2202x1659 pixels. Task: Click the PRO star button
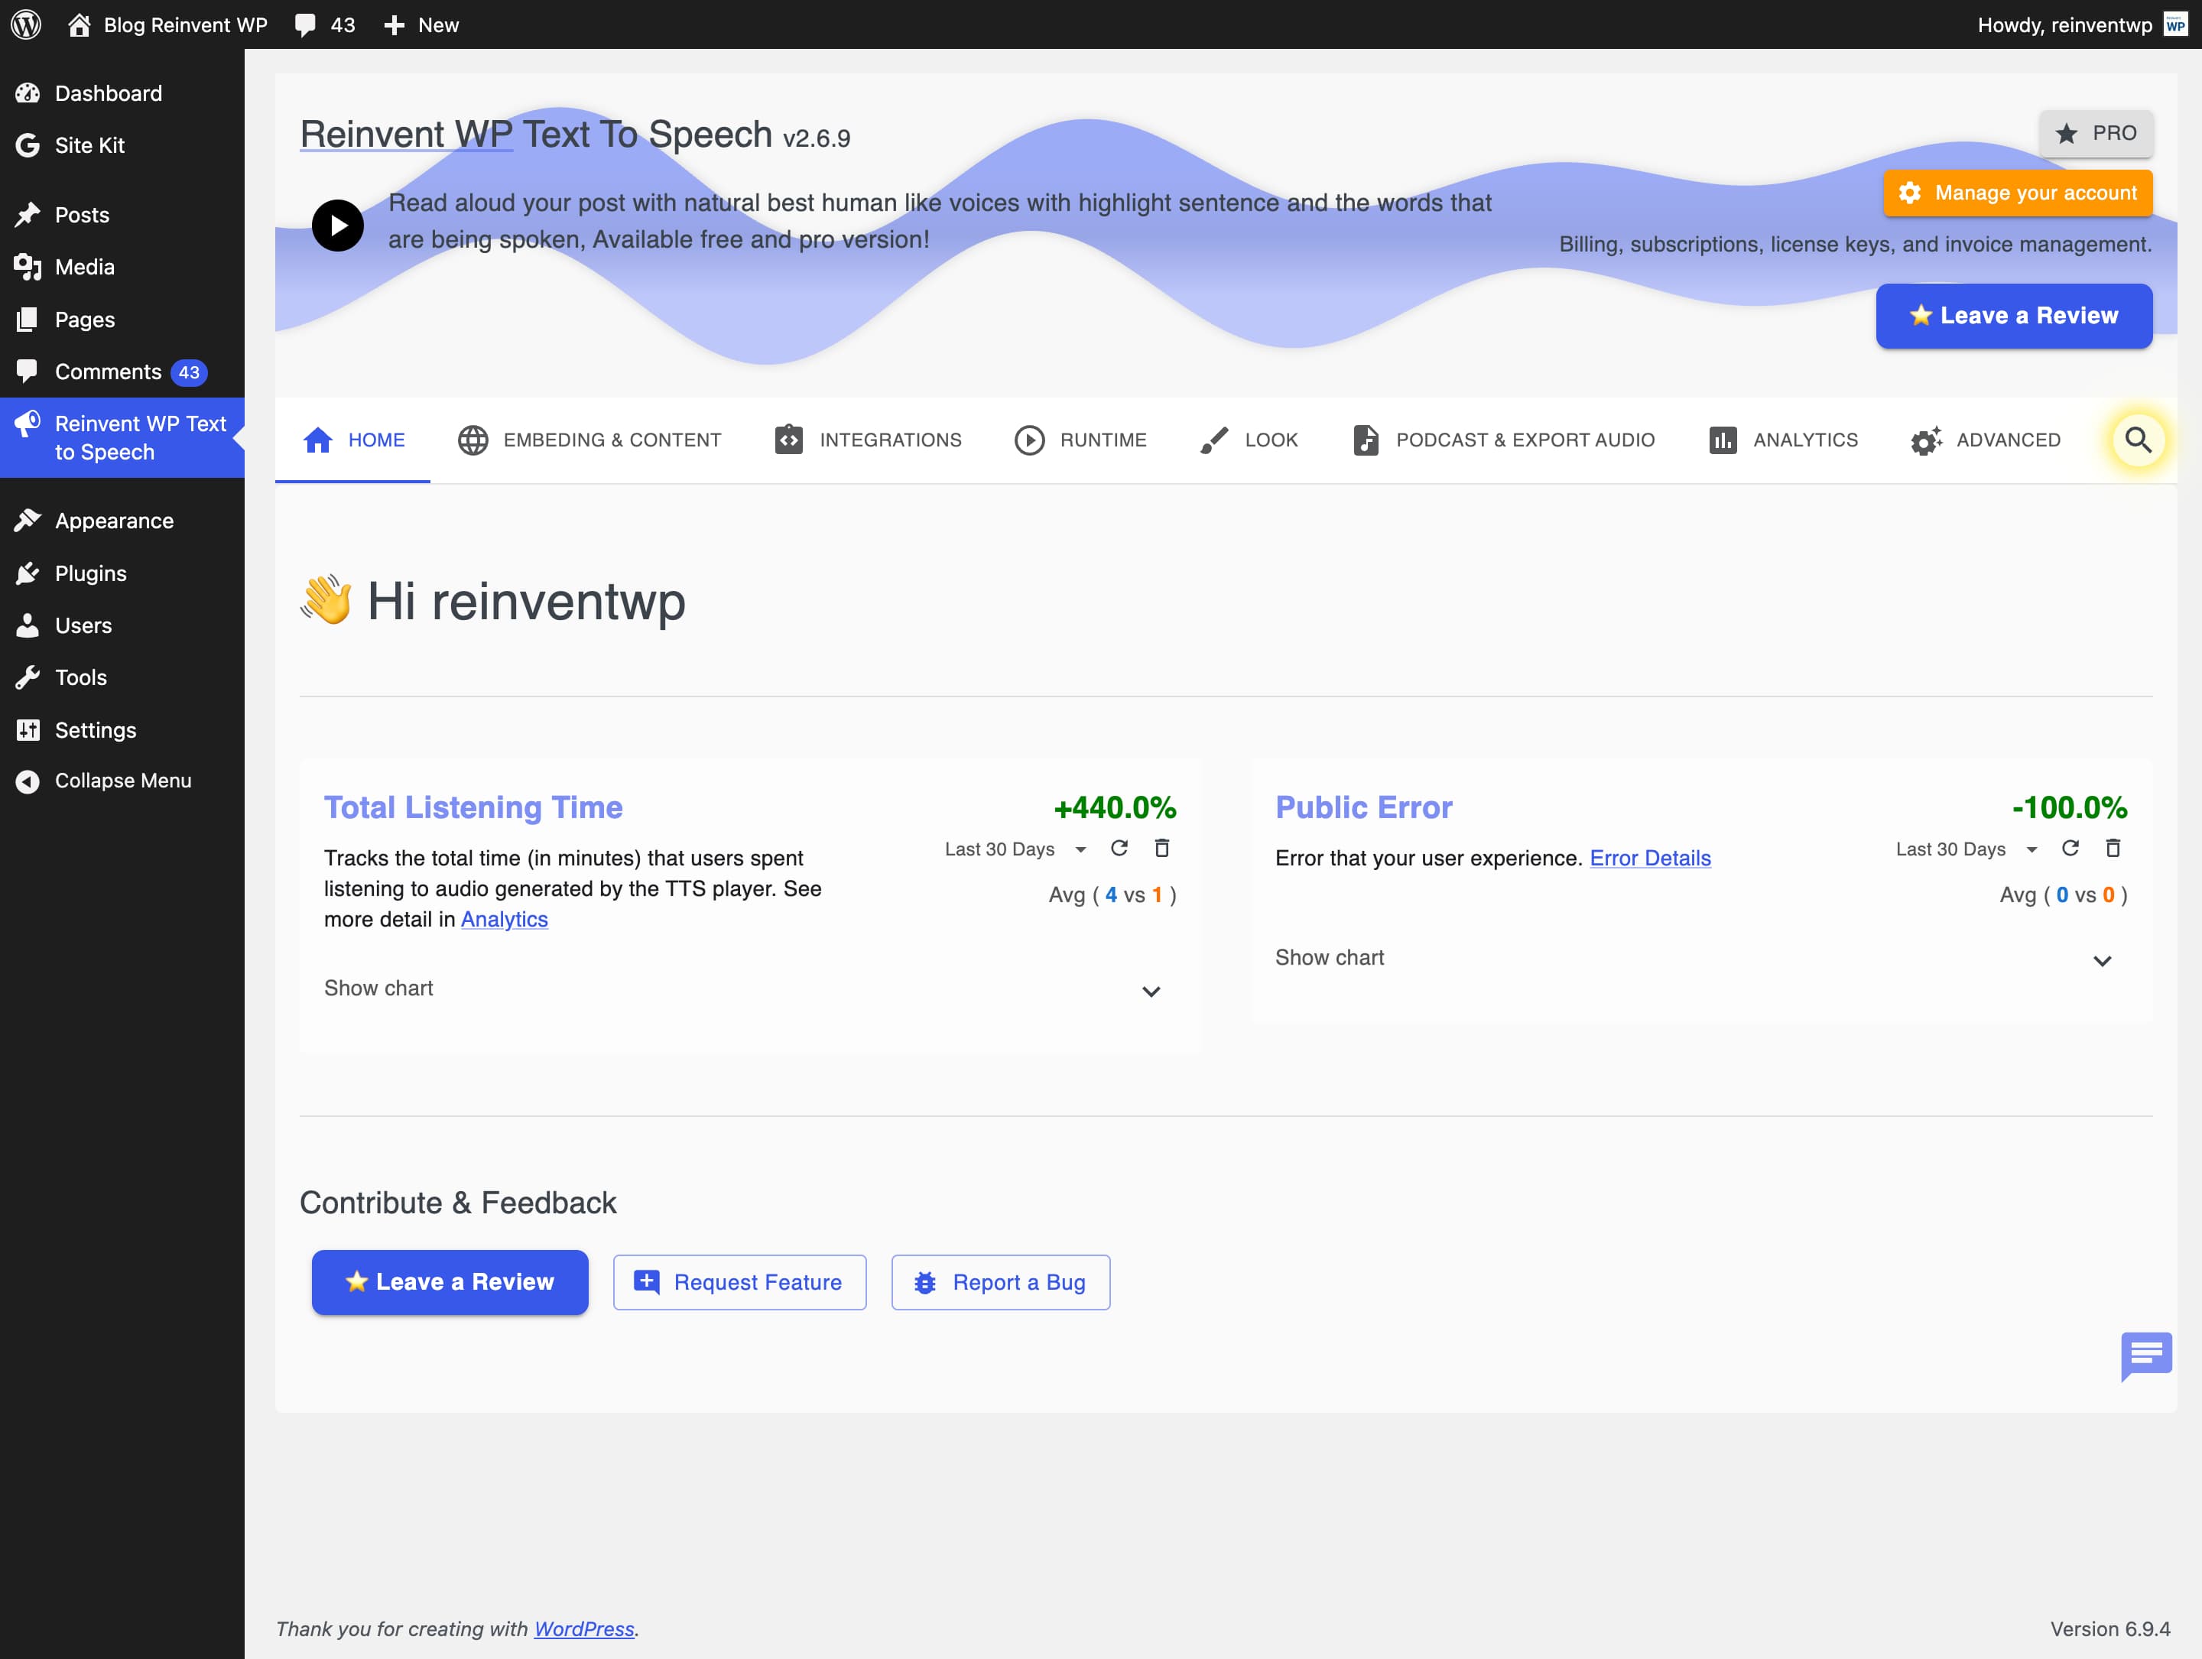(x=2096, y=133)
